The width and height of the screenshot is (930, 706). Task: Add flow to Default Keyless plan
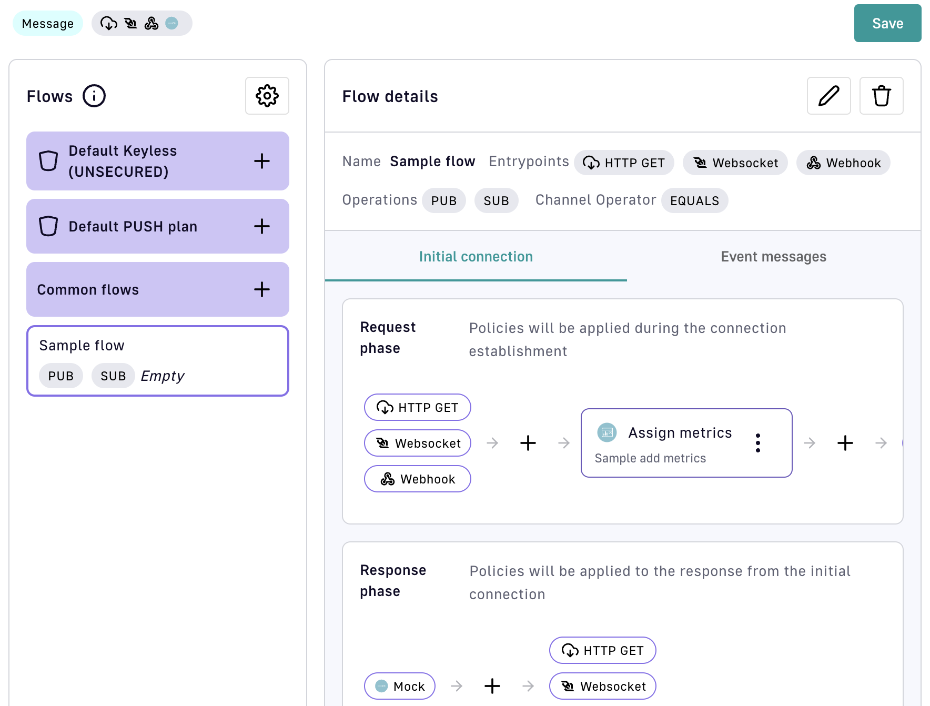click(x=261, y=161)
